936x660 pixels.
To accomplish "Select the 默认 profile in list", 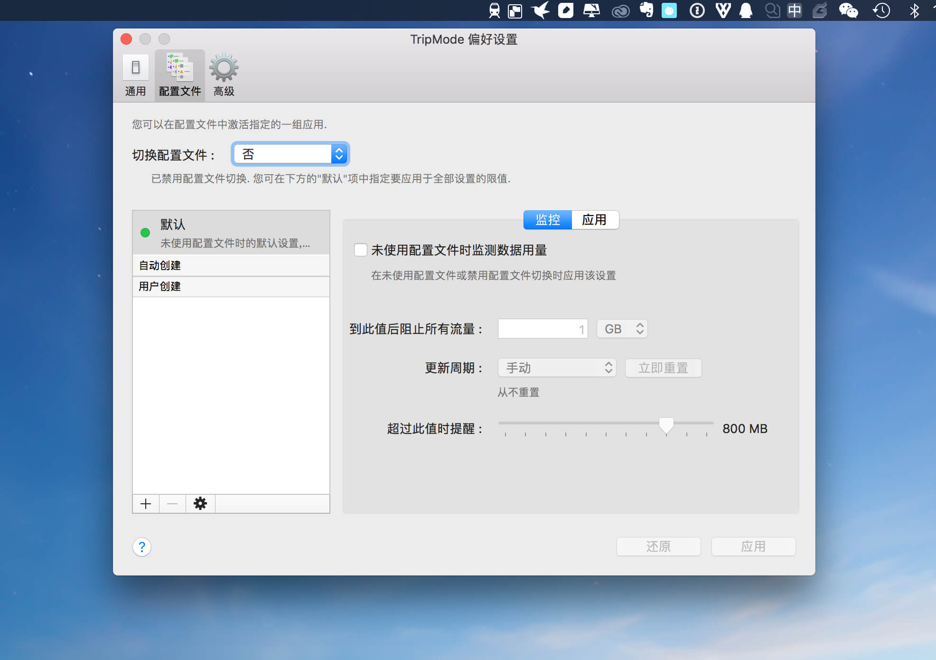I will point(231,233).
